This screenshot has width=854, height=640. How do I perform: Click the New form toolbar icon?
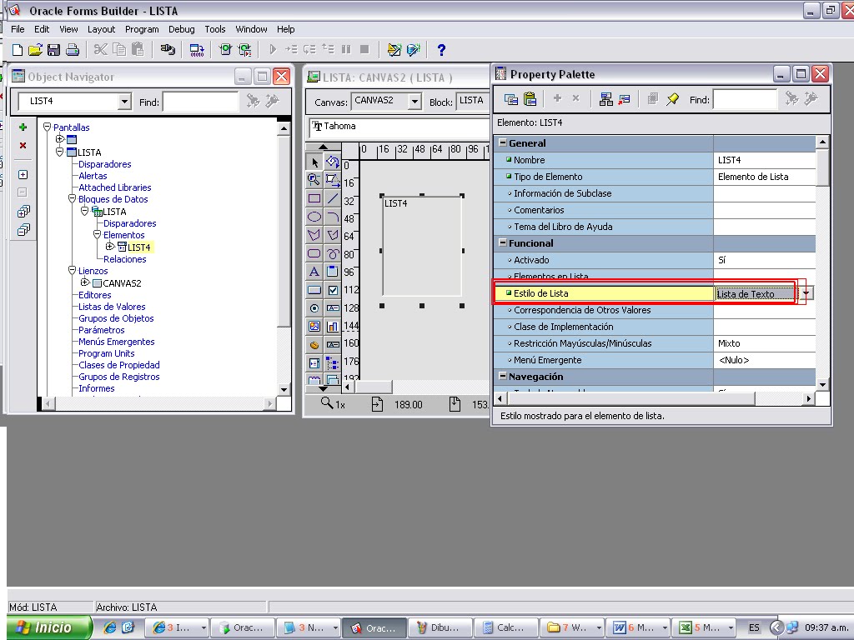click(17, 50)
